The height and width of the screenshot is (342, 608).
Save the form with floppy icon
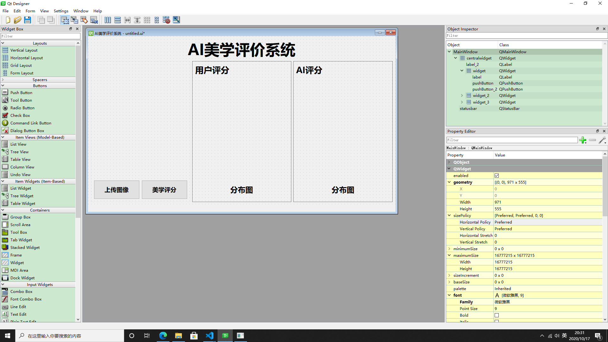click(28, 20)
